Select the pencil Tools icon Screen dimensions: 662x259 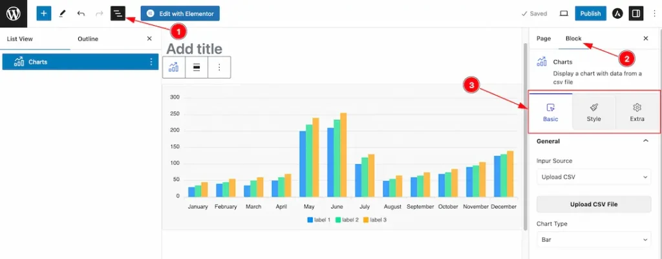click(x=63, y=14)
